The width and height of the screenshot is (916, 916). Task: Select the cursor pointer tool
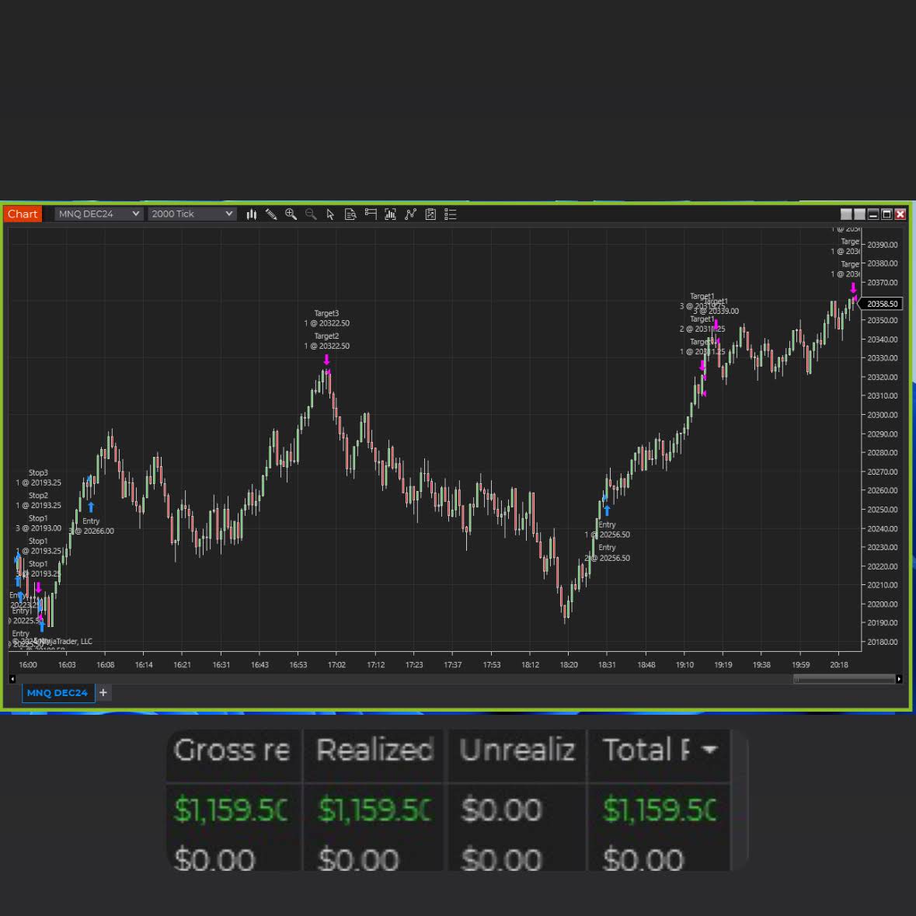tap(331, 214)
